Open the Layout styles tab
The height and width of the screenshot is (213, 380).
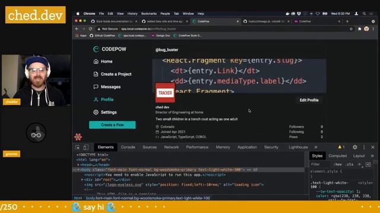tap(359, 156)
